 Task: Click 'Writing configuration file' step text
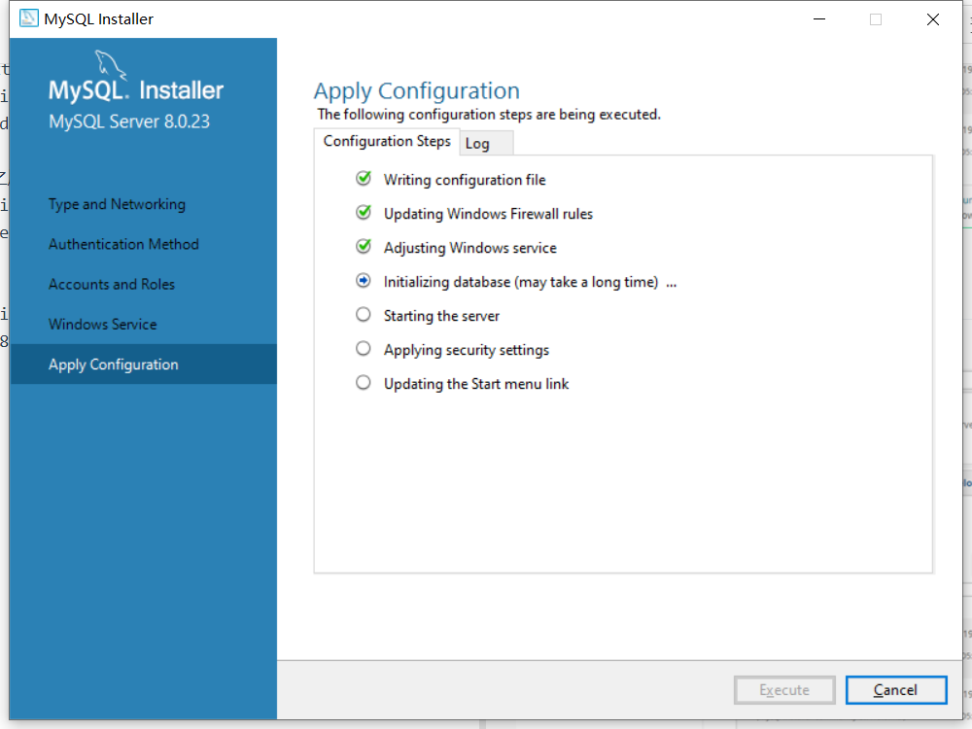[x=465, y=180]
